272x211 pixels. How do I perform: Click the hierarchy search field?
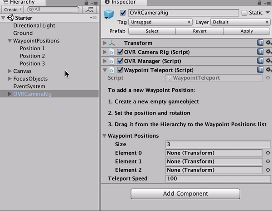53,10
